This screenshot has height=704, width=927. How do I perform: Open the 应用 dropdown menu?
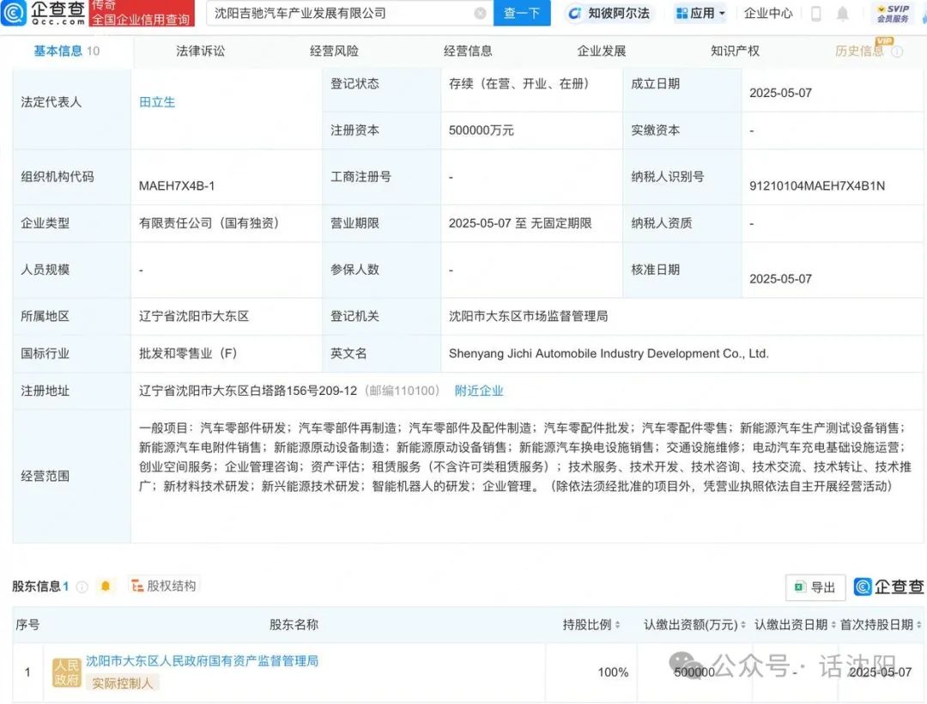[x=700, y=13]
